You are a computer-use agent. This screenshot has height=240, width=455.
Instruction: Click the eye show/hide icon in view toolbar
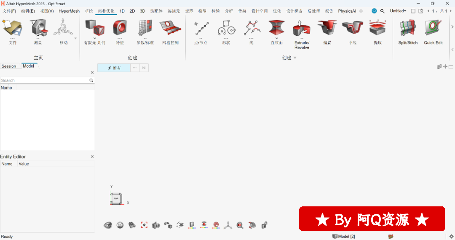click(108, 225)
